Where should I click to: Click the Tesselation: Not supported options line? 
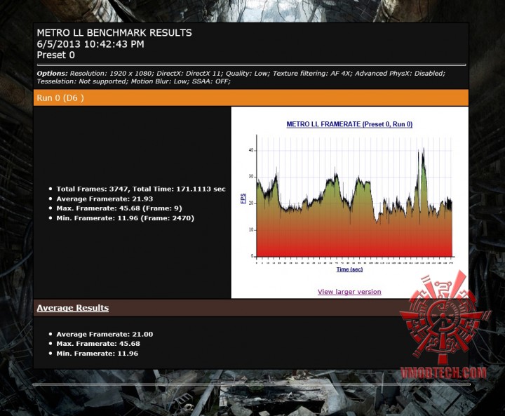tap(134, 81)
